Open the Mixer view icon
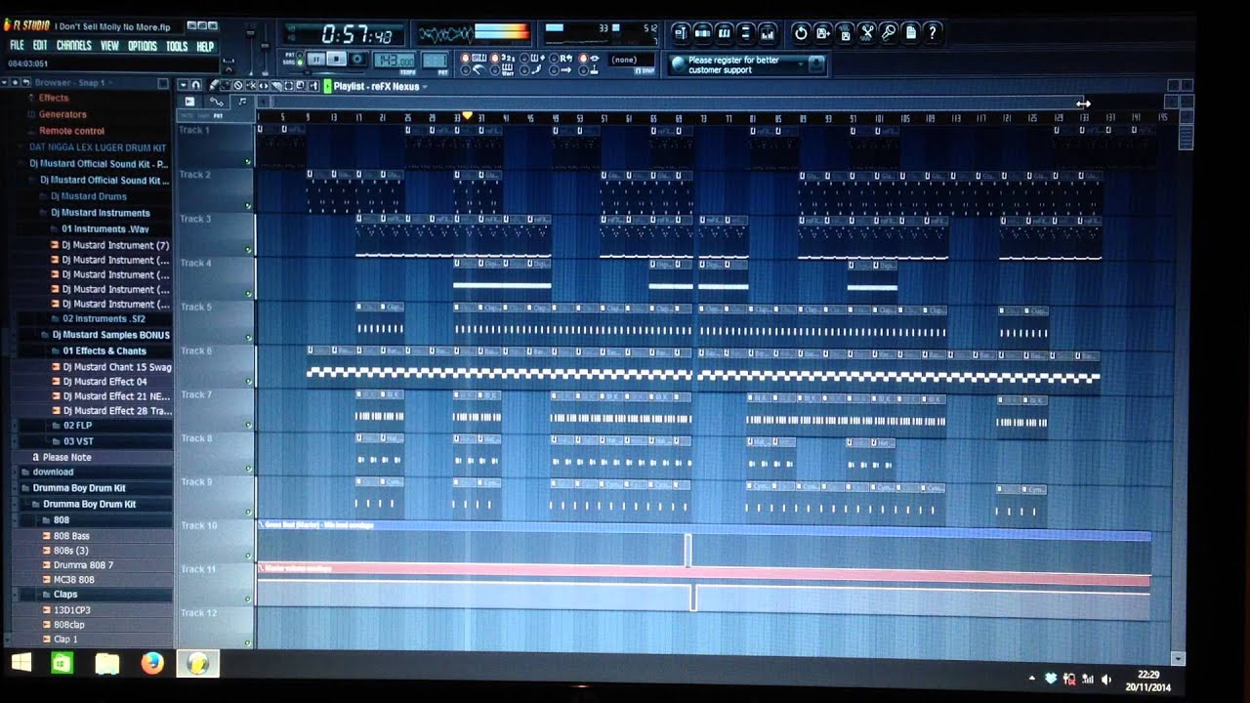 [768, 33]
